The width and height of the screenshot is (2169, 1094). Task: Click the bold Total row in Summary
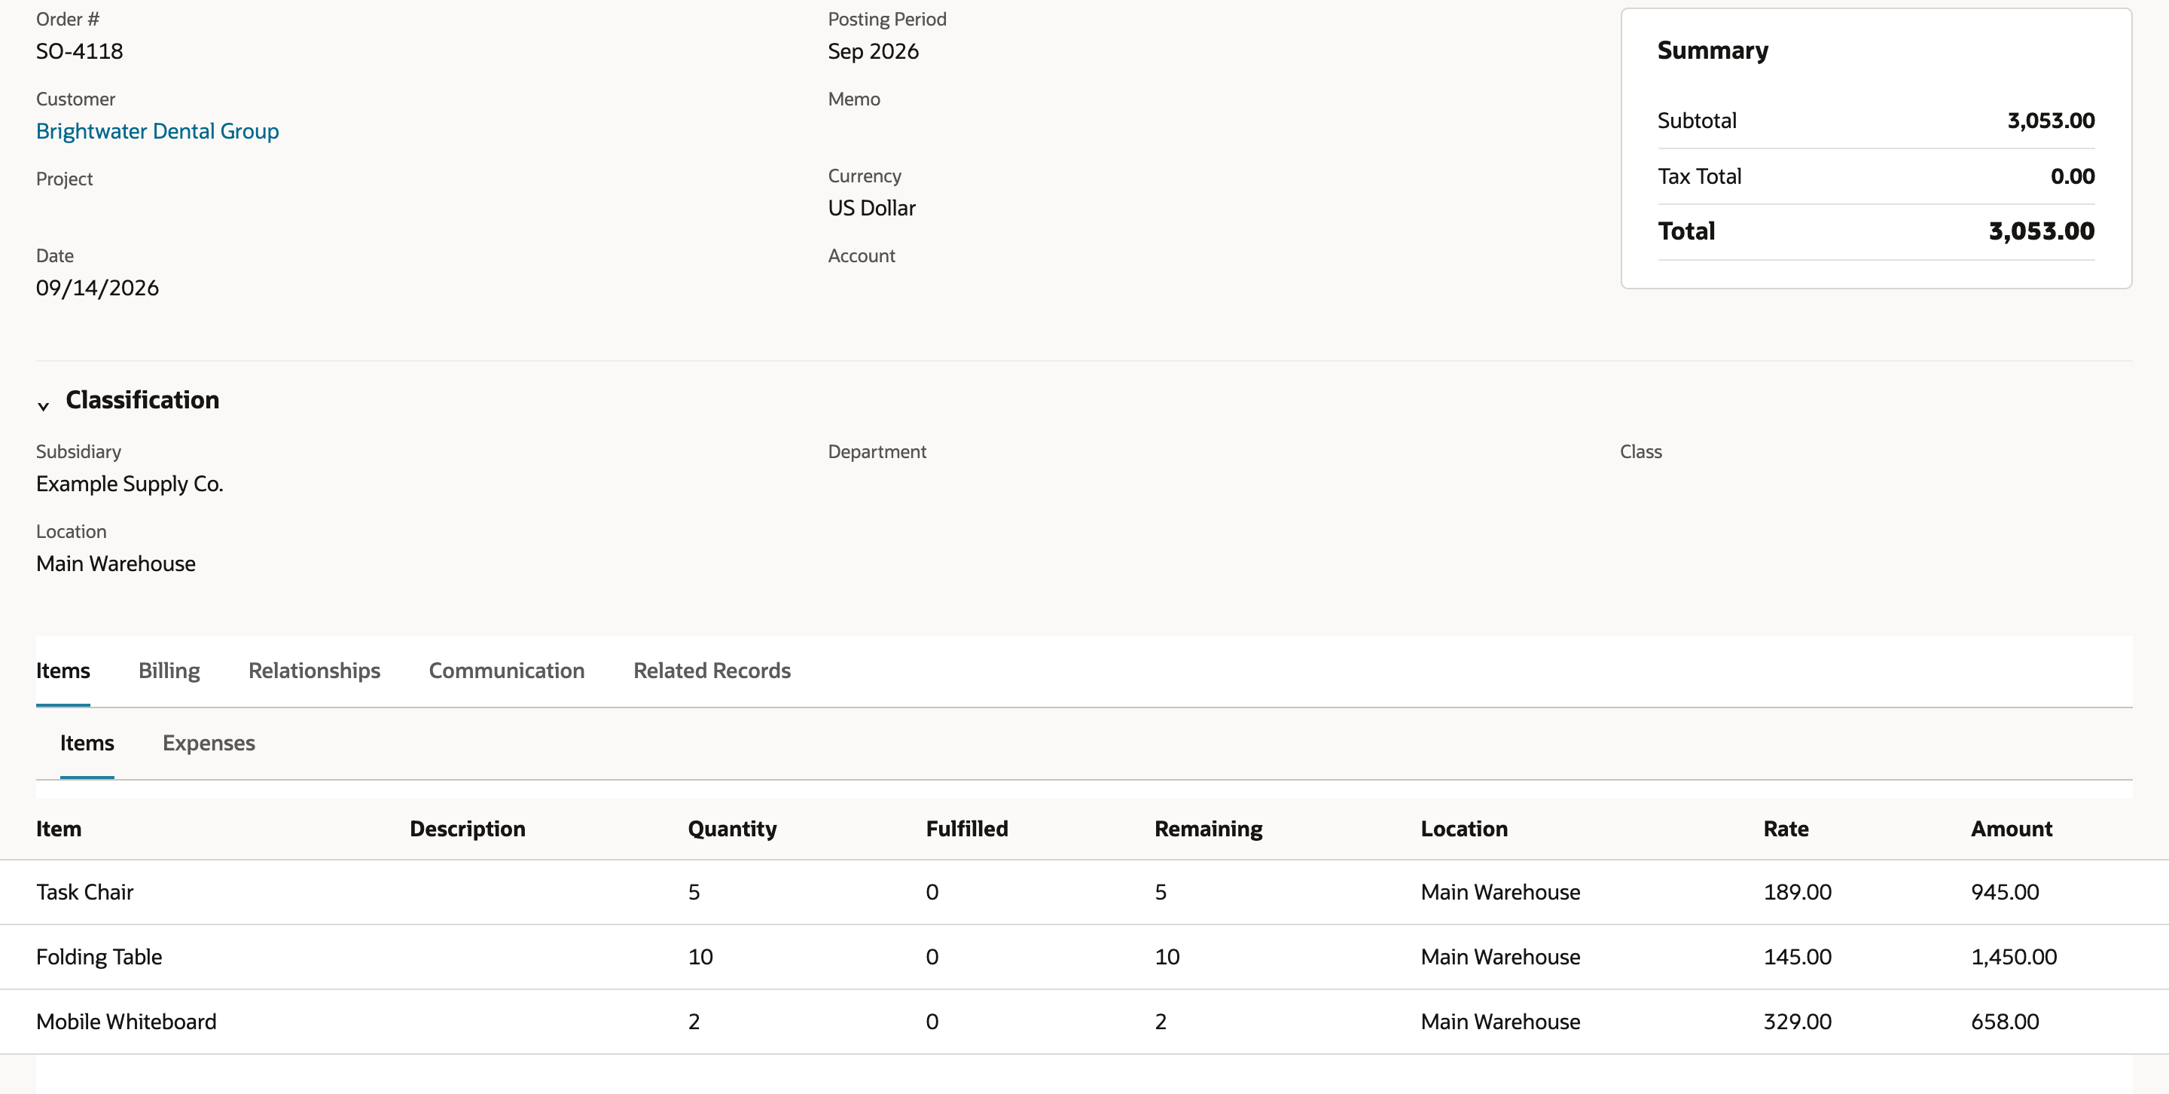click(1876, 231)
